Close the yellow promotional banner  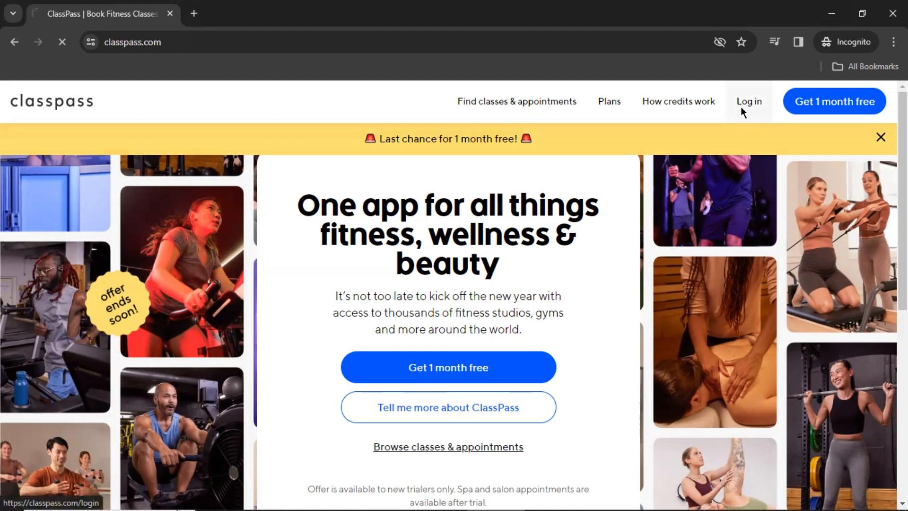coord(881,137)
